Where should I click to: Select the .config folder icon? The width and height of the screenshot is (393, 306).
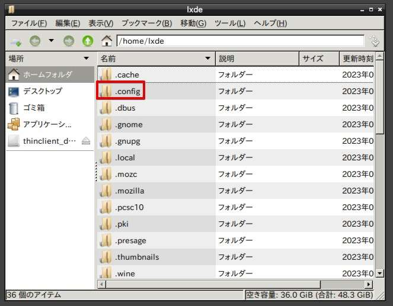106,91
